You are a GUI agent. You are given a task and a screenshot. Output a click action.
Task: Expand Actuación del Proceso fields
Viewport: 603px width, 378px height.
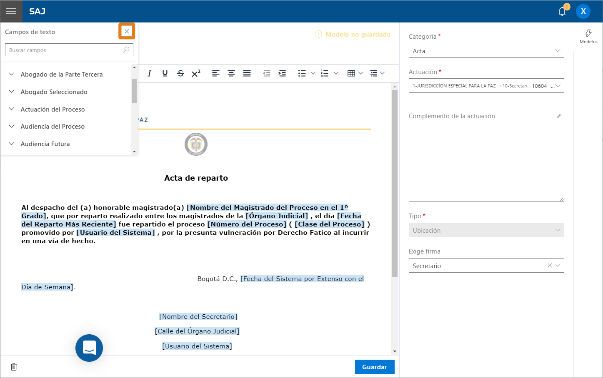12,109
